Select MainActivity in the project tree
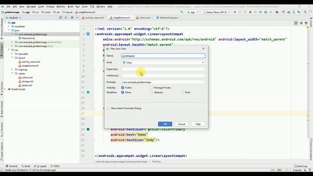This screenshot has width=313, height=176. (28, 38)
